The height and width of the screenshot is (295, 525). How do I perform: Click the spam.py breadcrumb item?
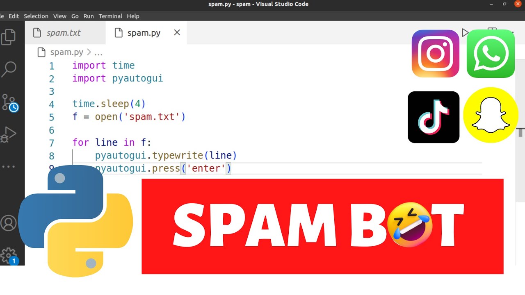[66, 52]
